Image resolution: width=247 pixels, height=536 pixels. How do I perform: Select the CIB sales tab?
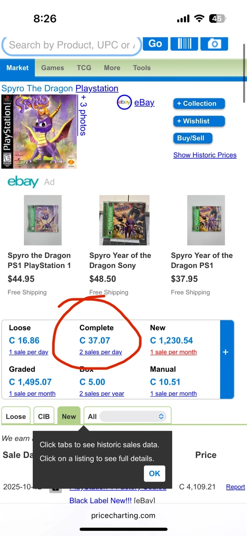point(44,417)
